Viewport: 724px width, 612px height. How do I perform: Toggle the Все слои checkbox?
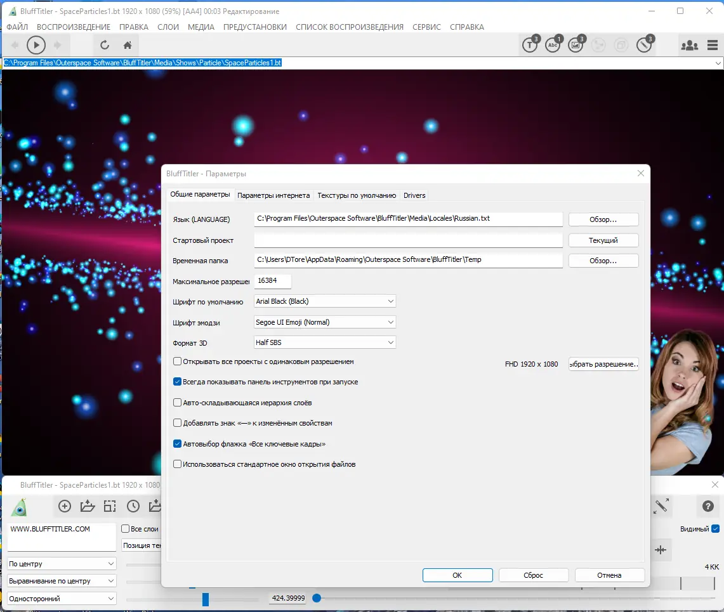tap(125, 529)
